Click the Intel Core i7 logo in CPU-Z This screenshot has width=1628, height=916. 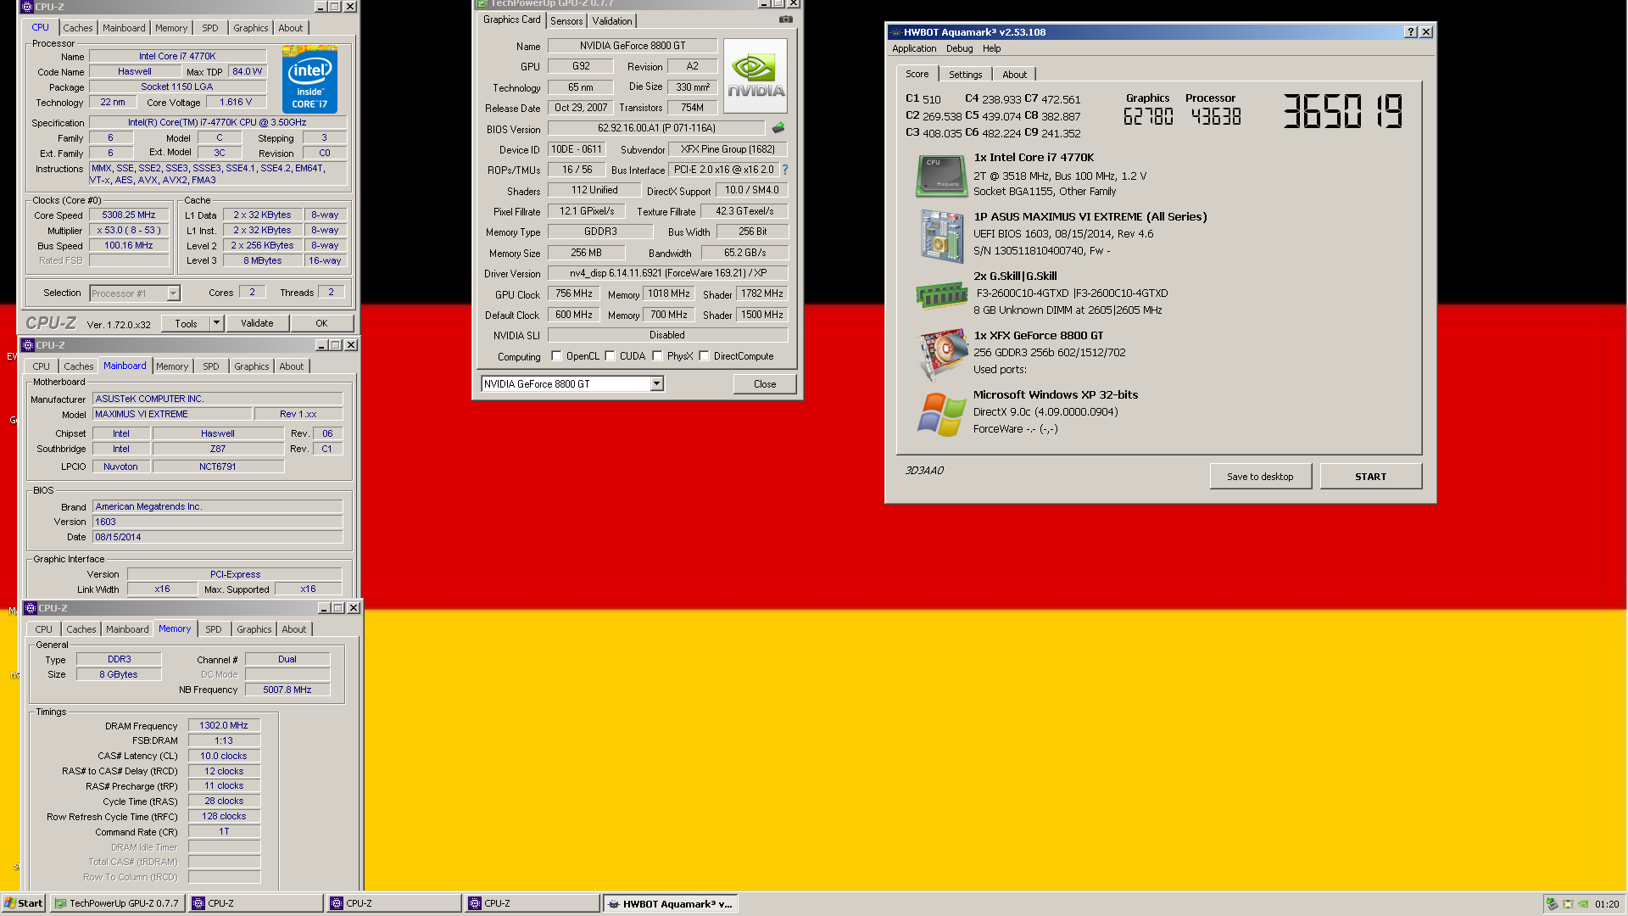pyautogui.click(x=309, y=80)
